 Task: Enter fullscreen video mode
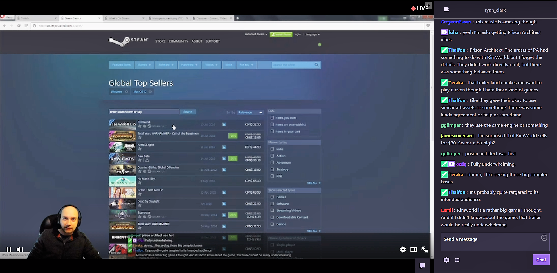425,250
